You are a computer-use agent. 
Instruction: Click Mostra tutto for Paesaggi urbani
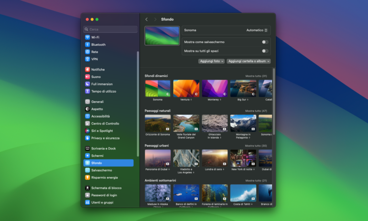[256, 146]
